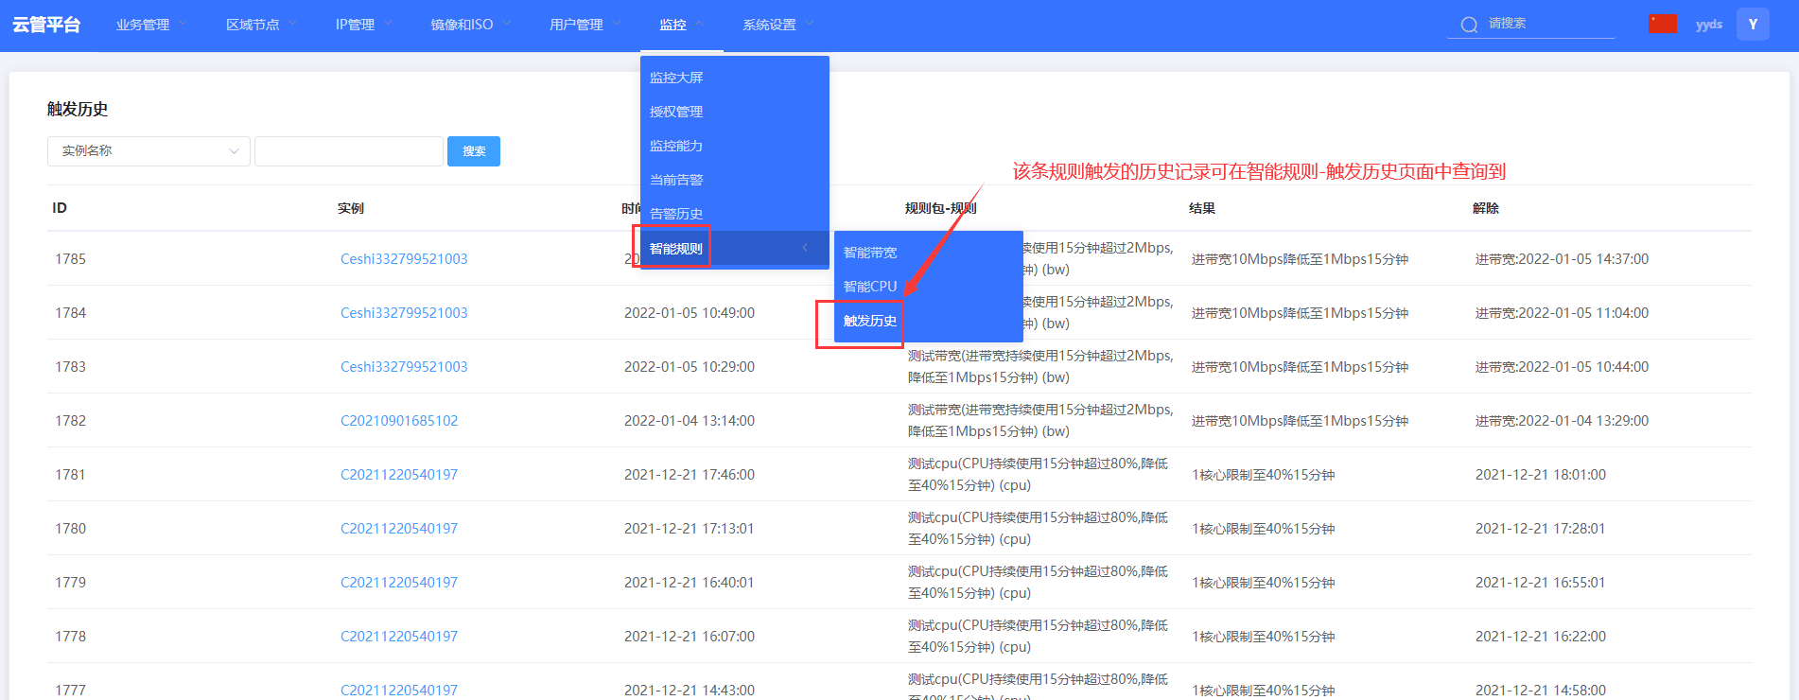1799x700 pixels.
Task: Select 监控大屏 menu entry
Action: [x=734, y=78]
